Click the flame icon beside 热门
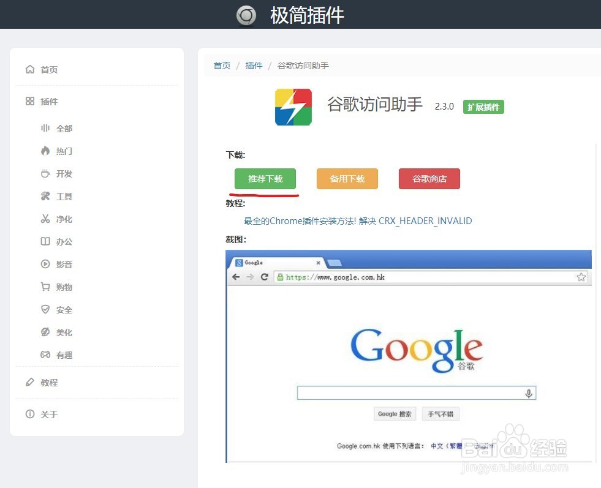This screenshot has width=601, height=488. pos(45,151)
